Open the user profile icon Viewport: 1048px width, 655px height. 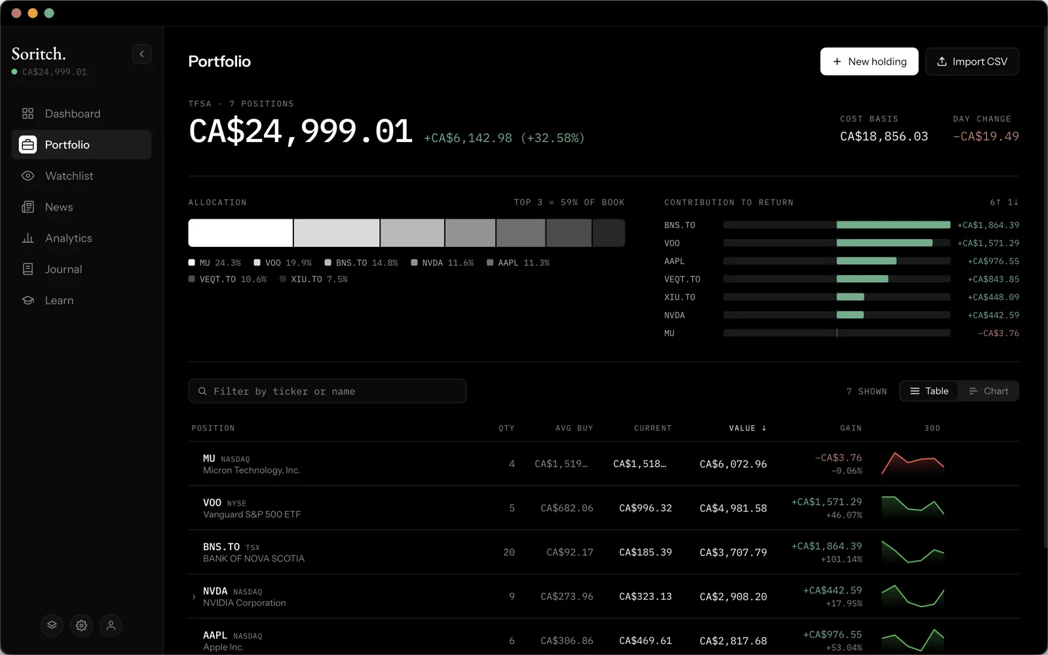point(111,625)
